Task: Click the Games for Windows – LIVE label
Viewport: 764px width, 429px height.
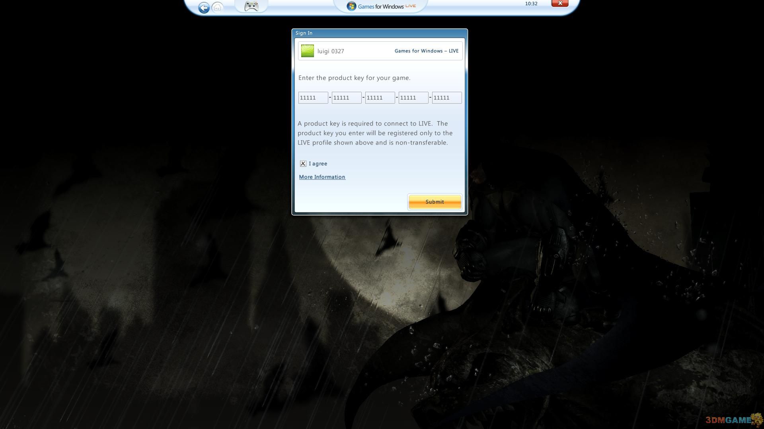Action: click(x=427, y=51)
